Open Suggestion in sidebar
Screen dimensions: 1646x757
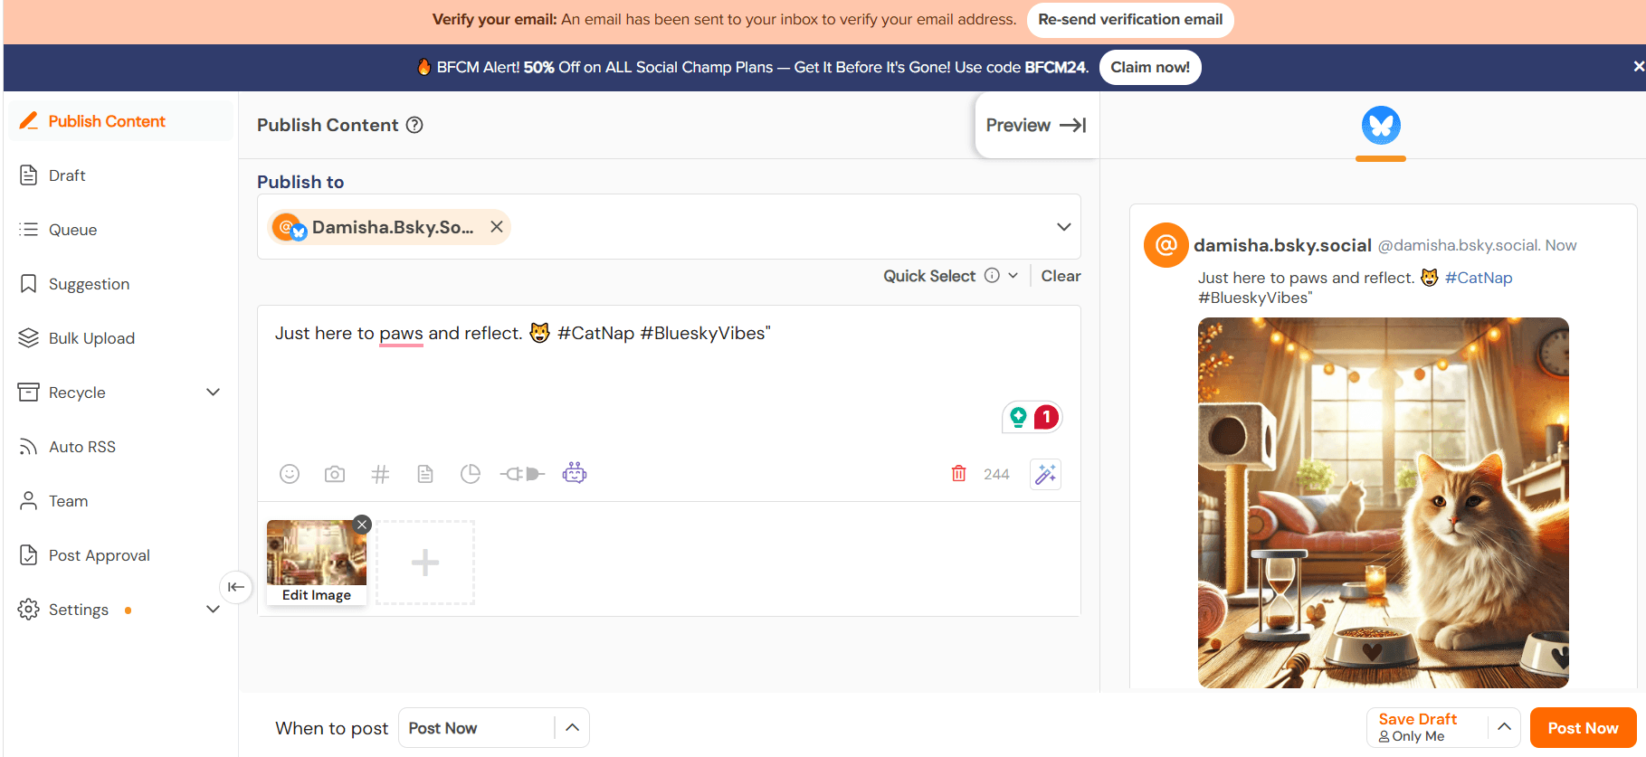pyautogui.click(x=120, y=284)
